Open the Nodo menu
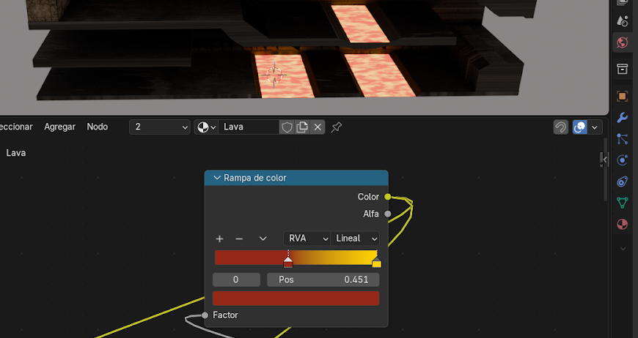 pos(98,127)
